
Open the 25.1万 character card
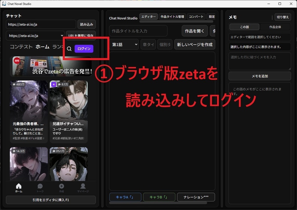click(x=68, y=164)
